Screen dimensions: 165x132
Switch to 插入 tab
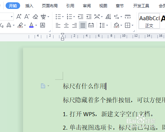29,6
